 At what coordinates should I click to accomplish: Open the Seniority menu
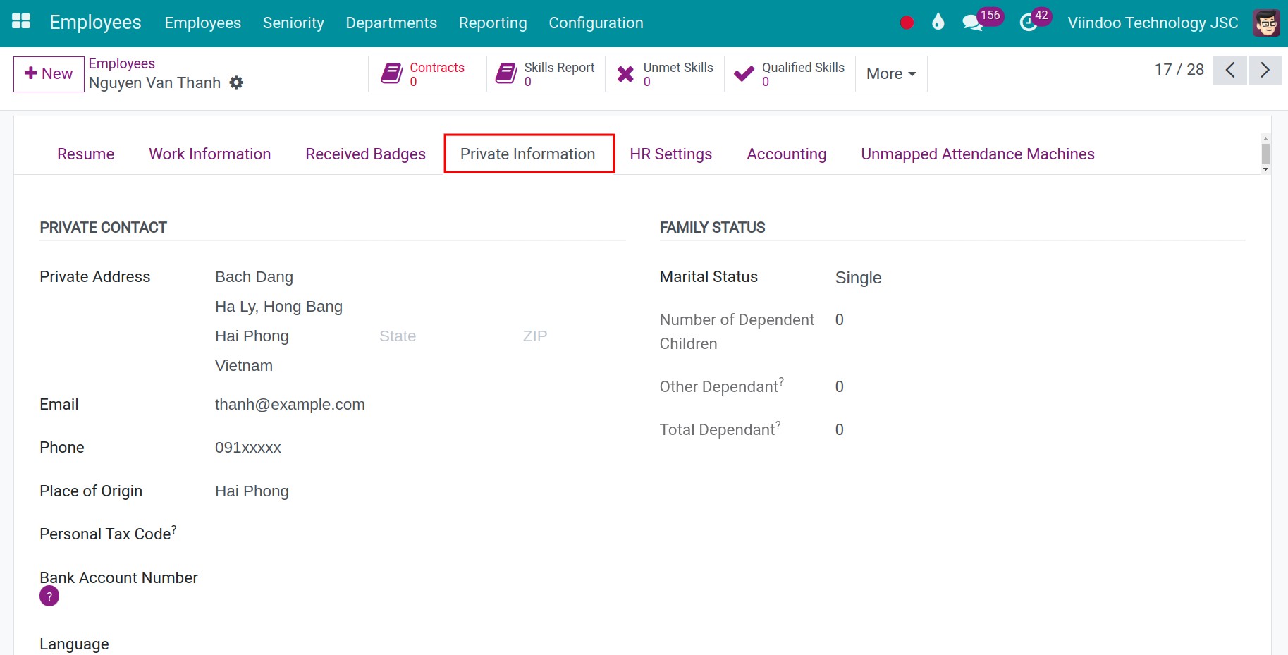[293, 23]
